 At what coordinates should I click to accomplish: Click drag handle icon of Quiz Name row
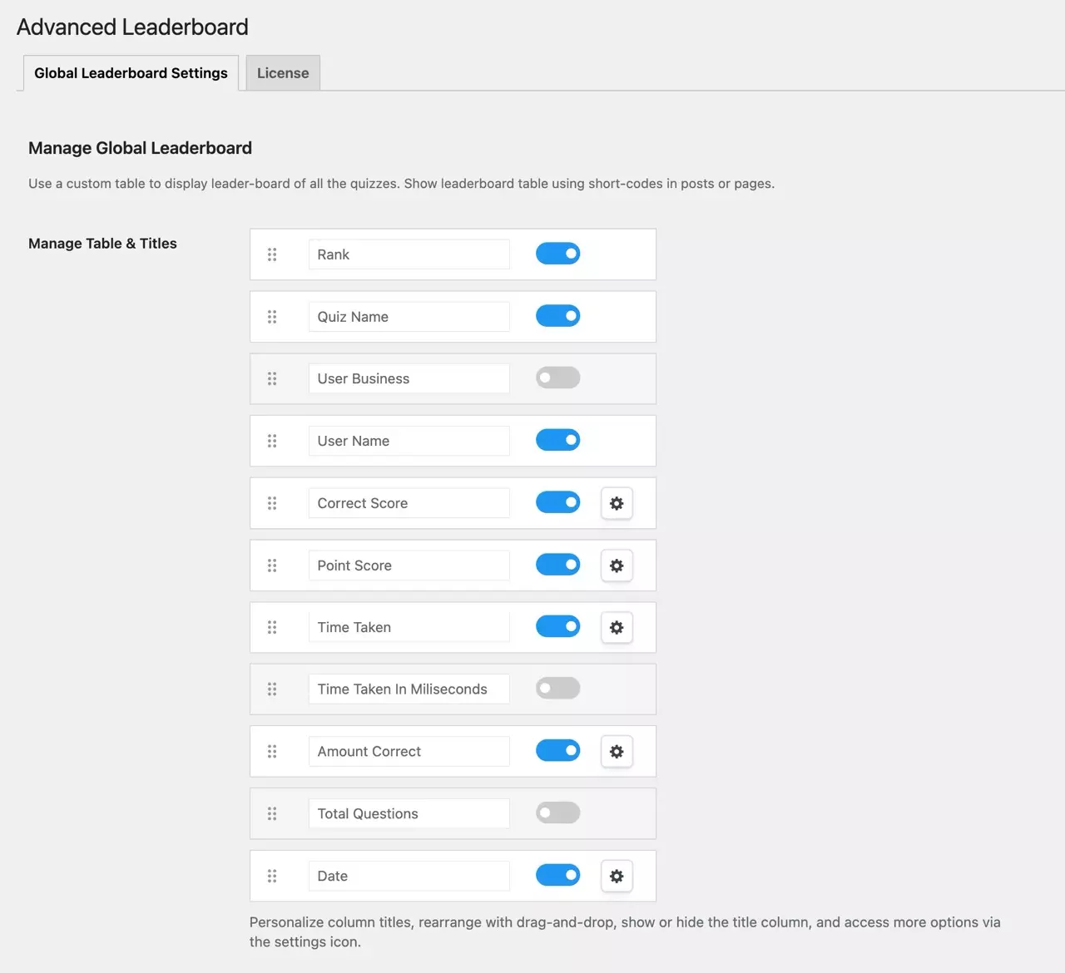coord(272,317)
